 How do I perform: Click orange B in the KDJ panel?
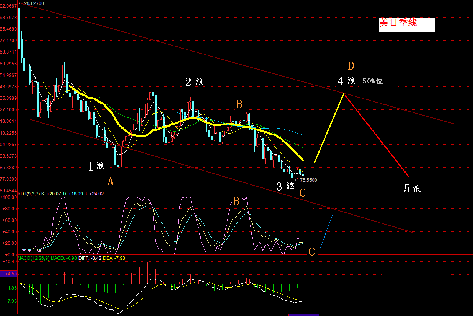[236, 201]
